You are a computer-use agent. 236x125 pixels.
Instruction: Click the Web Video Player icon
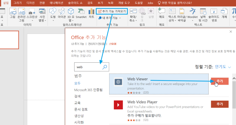(118, 105)
